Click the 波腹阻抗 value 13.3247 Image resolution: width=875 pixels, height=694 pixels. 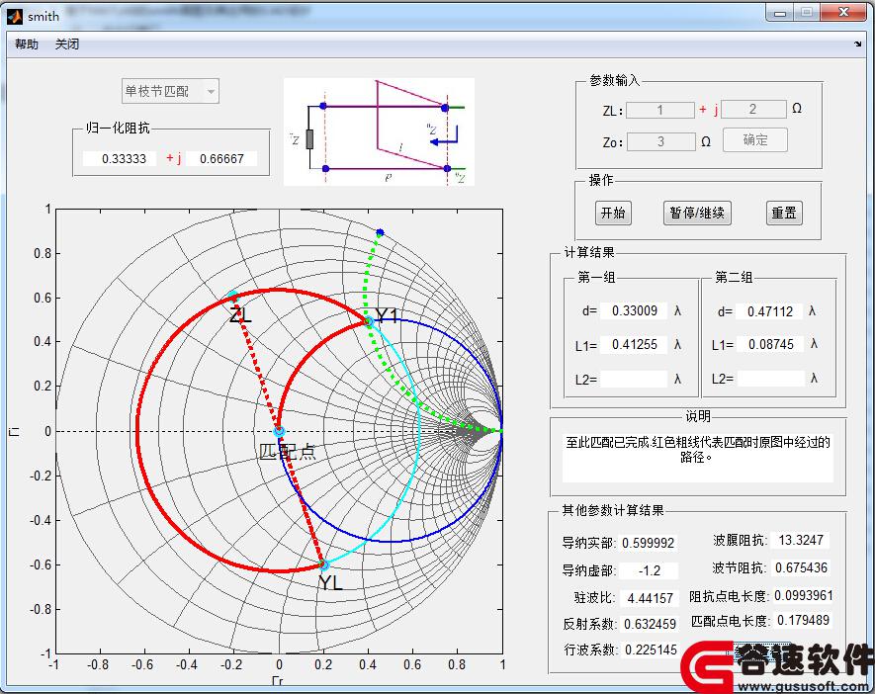[801, 540]
